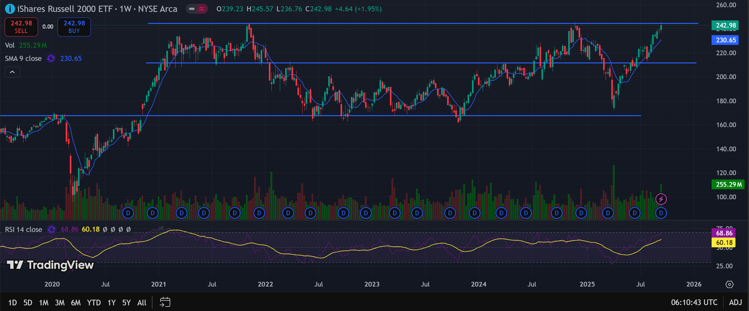The image size is (749, 311).
Task: Click the RSI 14 indicator refresh icon
Action: click(x=52, y=229)
